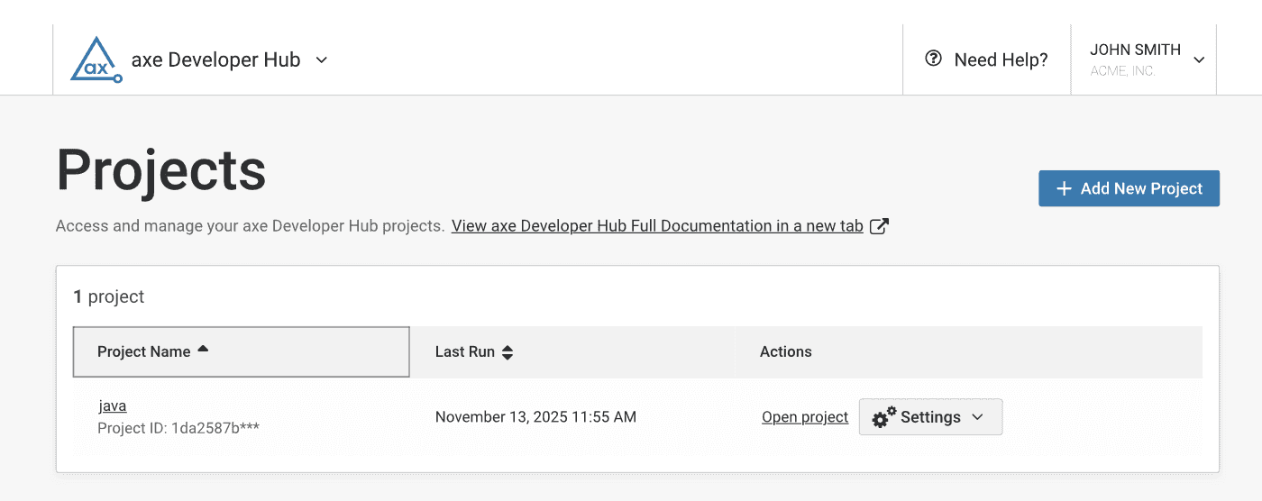Expand the axe Developer Hub product chevron
This screenshot has width=1262, height=501.
coord(322,60)
